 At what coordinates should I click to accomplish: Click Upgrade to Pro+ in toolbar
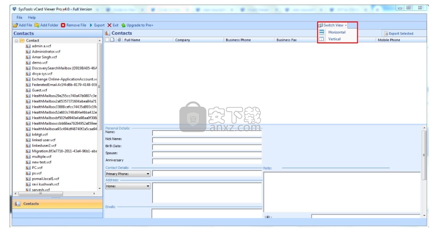click(137, 25)
